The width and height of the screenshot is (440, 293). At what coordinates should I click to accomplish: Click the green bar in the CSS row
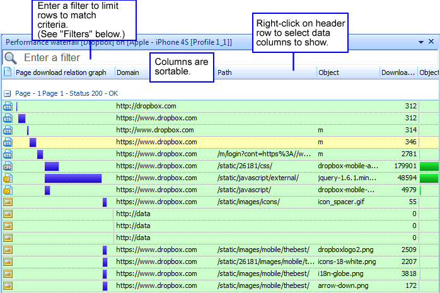(x=429, y=166)
